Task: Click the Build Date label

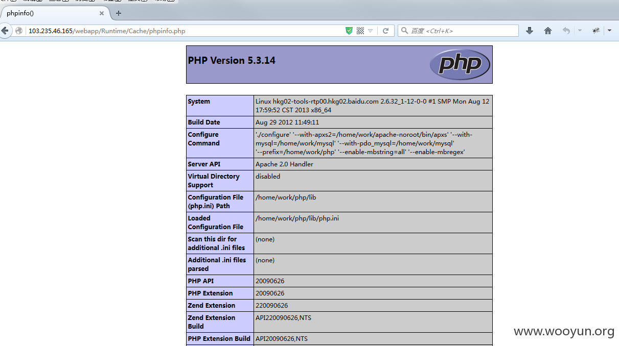Action: pos(204,122)
